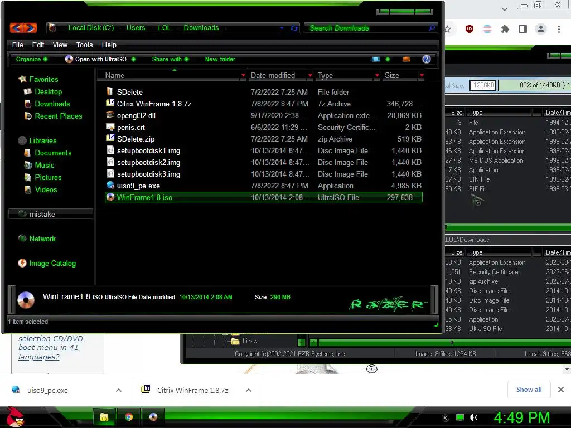Click the UltraISO disc icon next to Open with
The height and width of the screenshot is (428, 571).
coord(69,59)
